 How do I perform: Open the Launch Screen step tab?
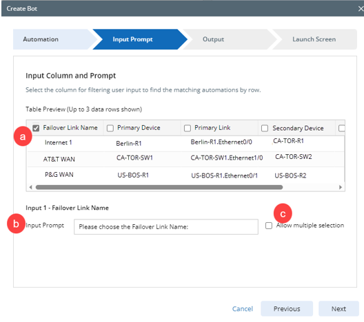click(314, 39)
